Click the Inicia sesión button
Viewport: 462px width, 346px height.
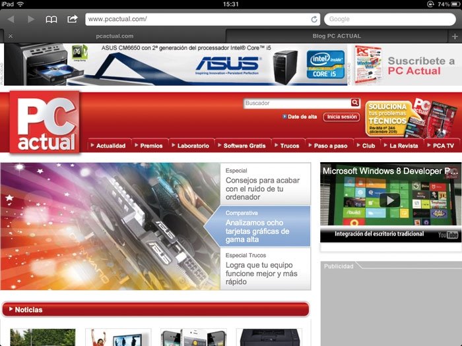[341, 117]
